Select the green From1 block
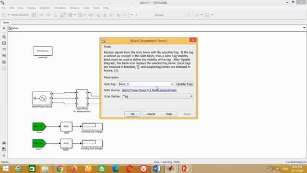This screenshot has height=173, width=307. pyautogui.click(x=39, y=143)
